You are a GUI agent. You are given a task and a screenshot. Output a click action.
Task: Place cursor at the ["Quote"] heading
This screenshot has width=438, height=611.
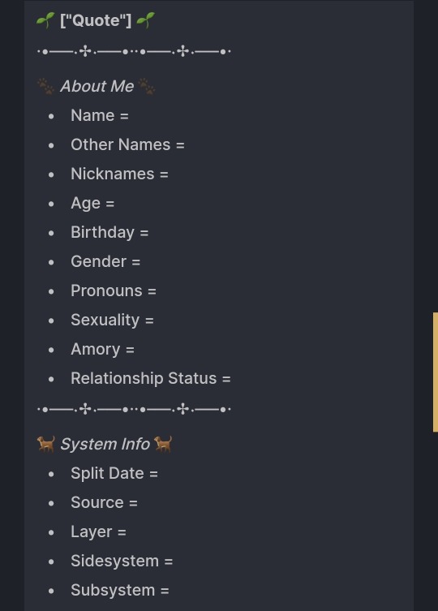pyautogui.click(x=96, y=20)
